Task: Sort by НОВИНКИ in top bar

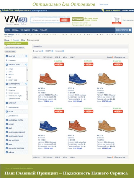Action: 37,57
